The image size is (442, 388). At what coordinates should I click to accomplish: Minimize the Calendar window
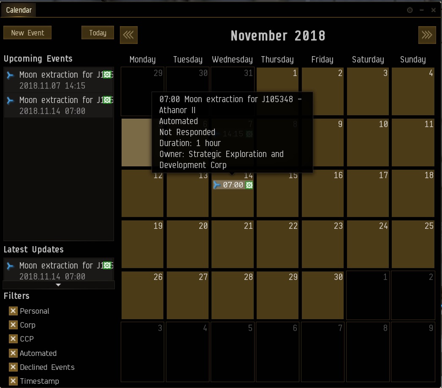click(x=422, y=10)
